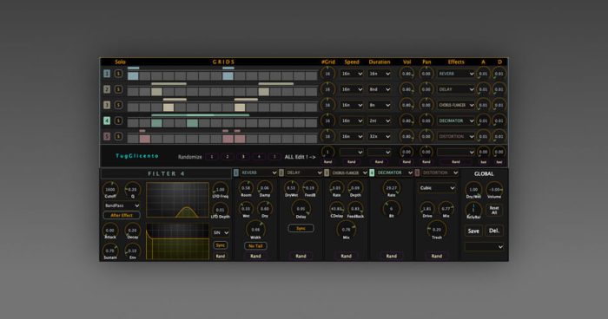608x319 pixels.
Task: Toggle the first green step in track 4 grid
Action: pyautogui.click(x=156, y=123)
